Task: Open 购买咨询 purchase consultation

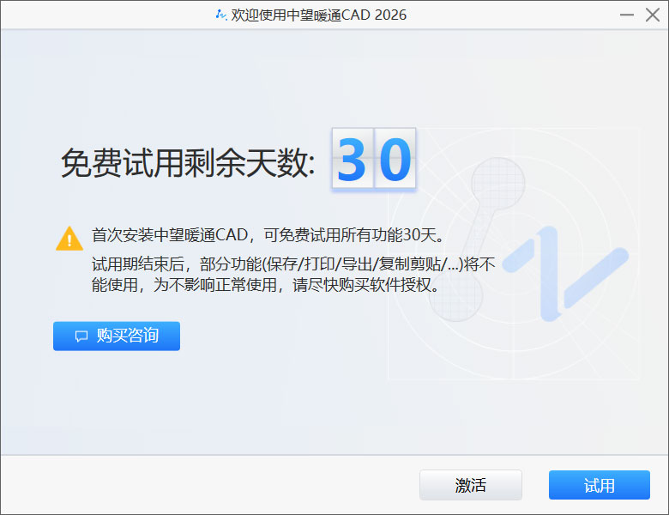Action: [x=117, y=336]
